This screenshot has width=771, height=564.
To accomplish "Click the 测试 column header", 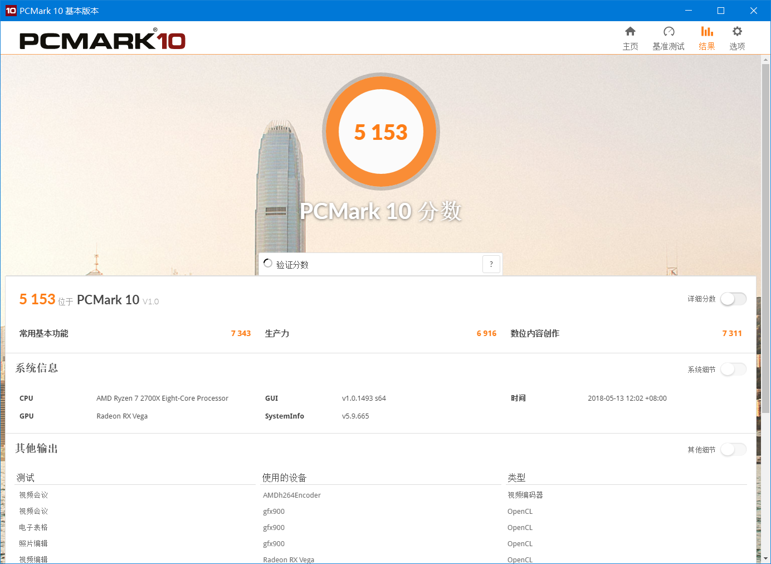I will (26, 478).
